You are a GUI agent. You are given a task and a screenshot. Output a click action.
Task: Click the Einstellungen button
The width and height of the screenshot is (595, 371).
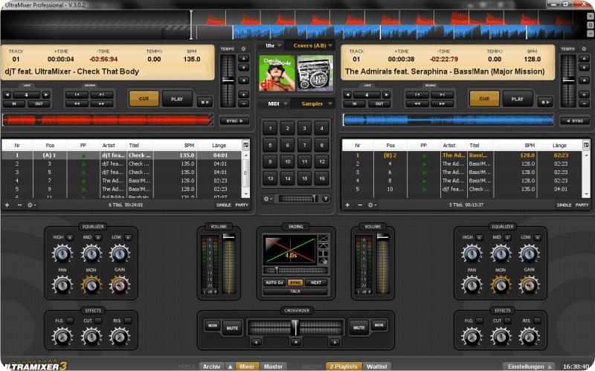(x=527, y=366)
